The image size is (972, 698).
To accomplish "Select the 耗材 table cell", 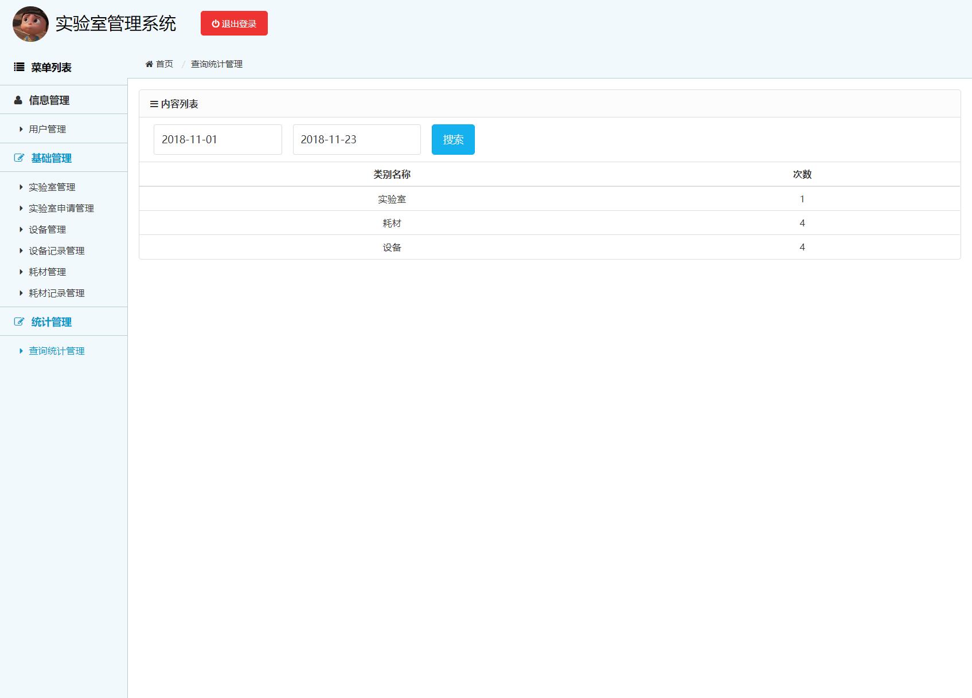I will [392, 223].
